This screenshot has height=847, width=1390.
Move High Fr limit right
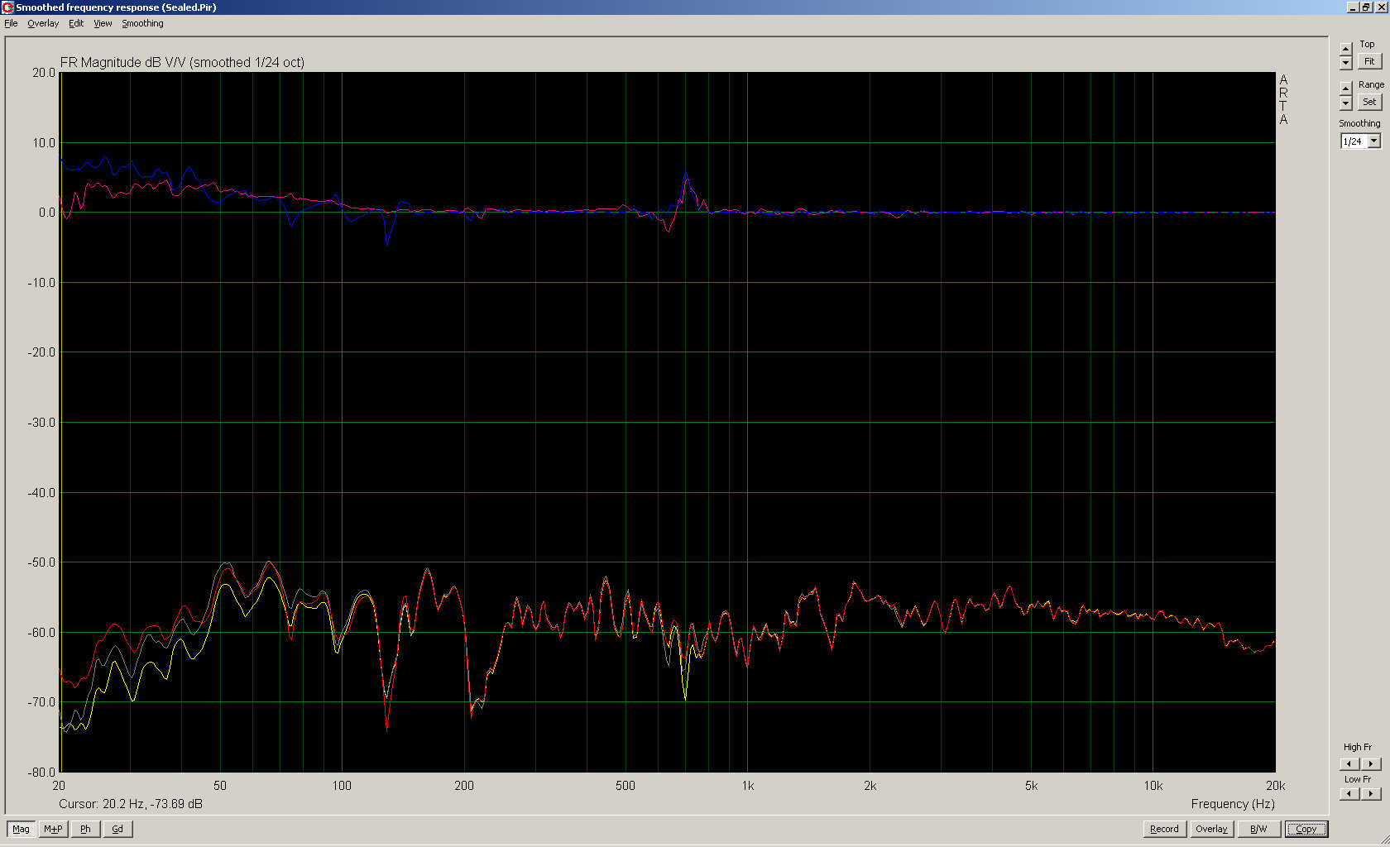click(1371, 764)
